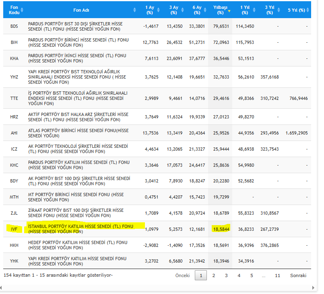Image resolution: width=324 pixels, height=294 pixels.
Task: Sort by 3 Yıl (%) column arrows
Action: point(279,10)
